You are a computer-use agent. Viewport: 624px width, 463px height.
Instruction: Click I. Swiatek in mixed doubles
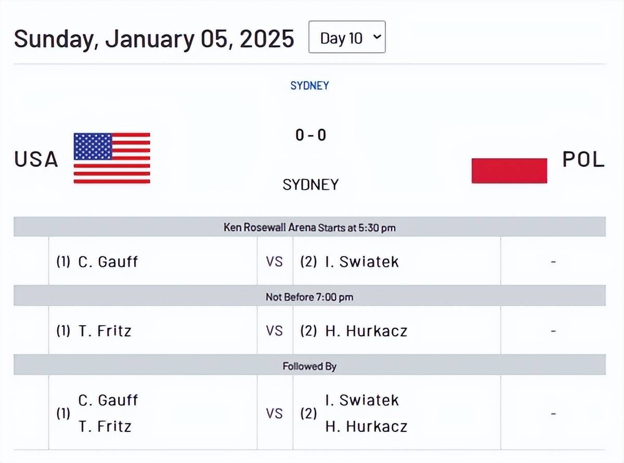pyautogui.click(x=362, y=400)
